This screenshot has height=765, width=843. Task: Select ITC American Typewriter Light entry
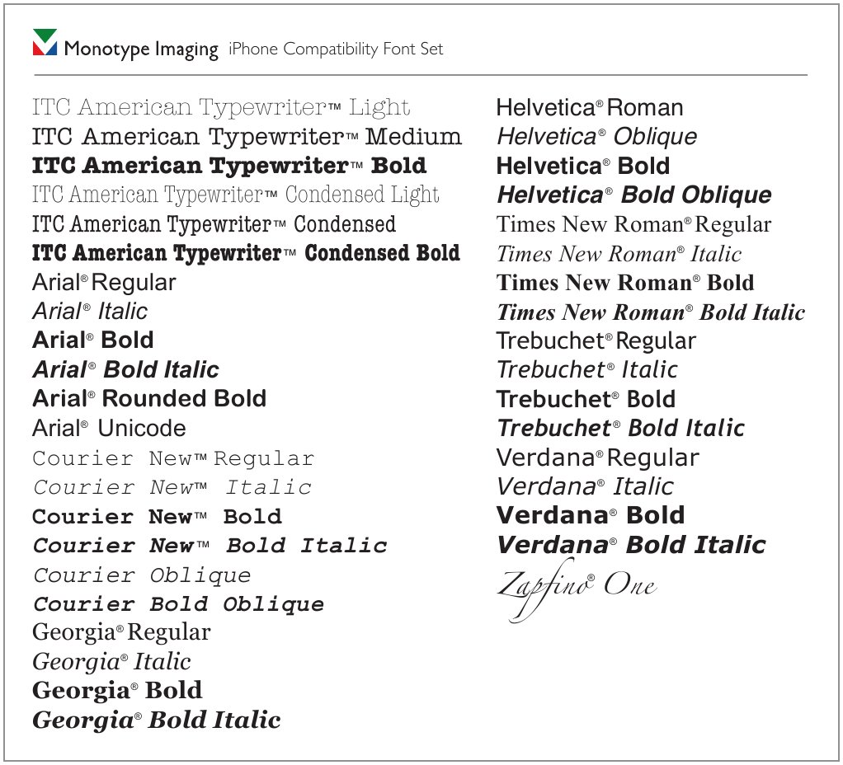[221, 108]
